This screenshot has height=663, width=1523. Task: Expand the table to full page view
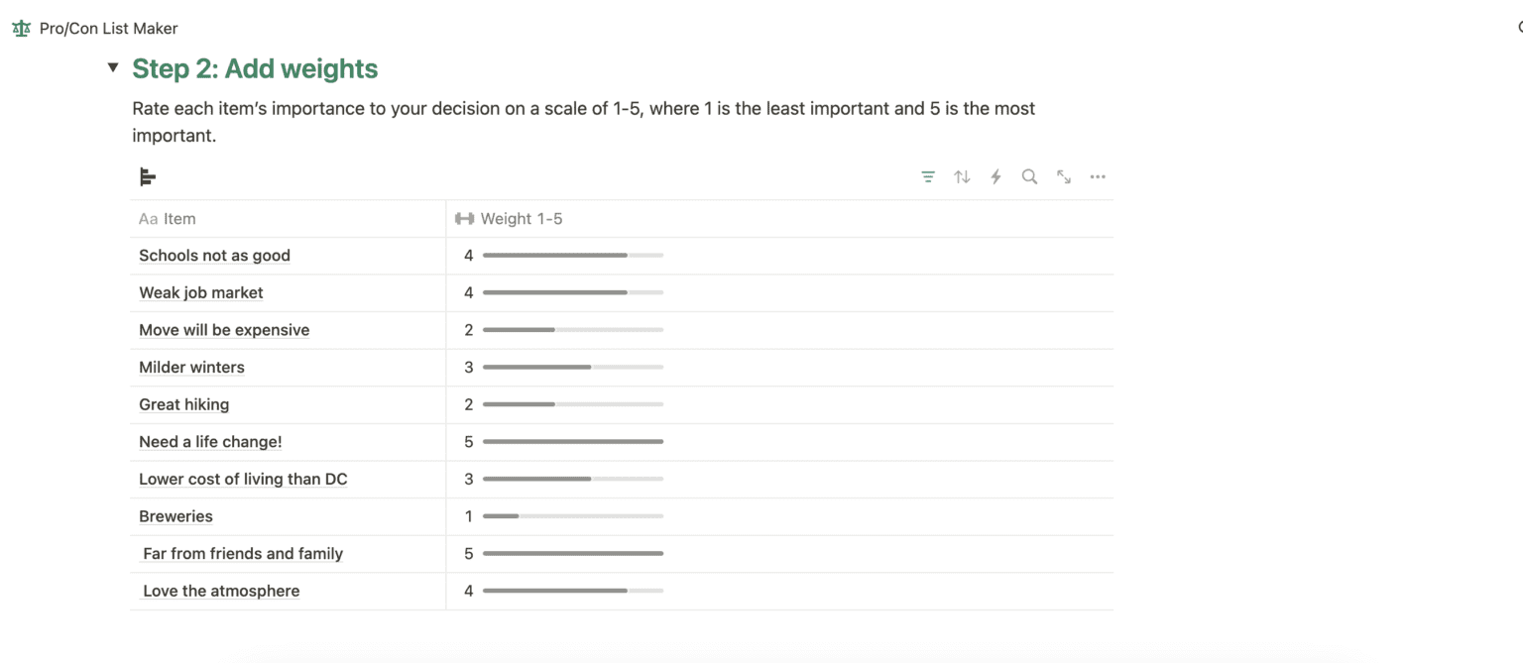(x=1063, y=176)
